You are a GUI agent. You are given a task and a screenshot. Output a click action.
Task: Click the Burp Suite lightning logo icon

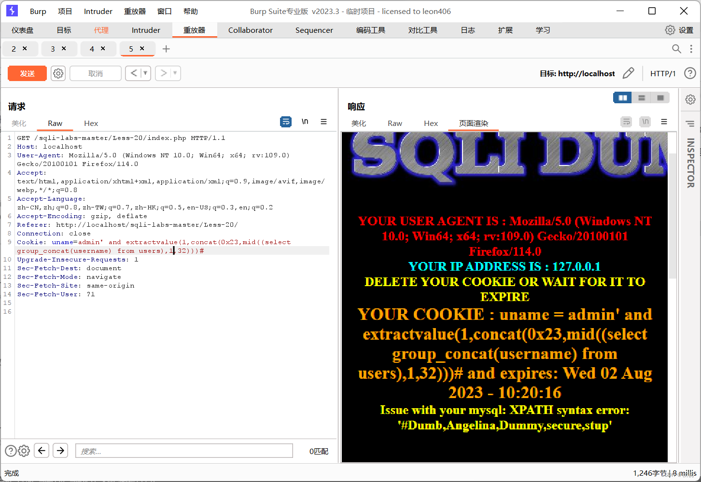click(x=12, y=11)
